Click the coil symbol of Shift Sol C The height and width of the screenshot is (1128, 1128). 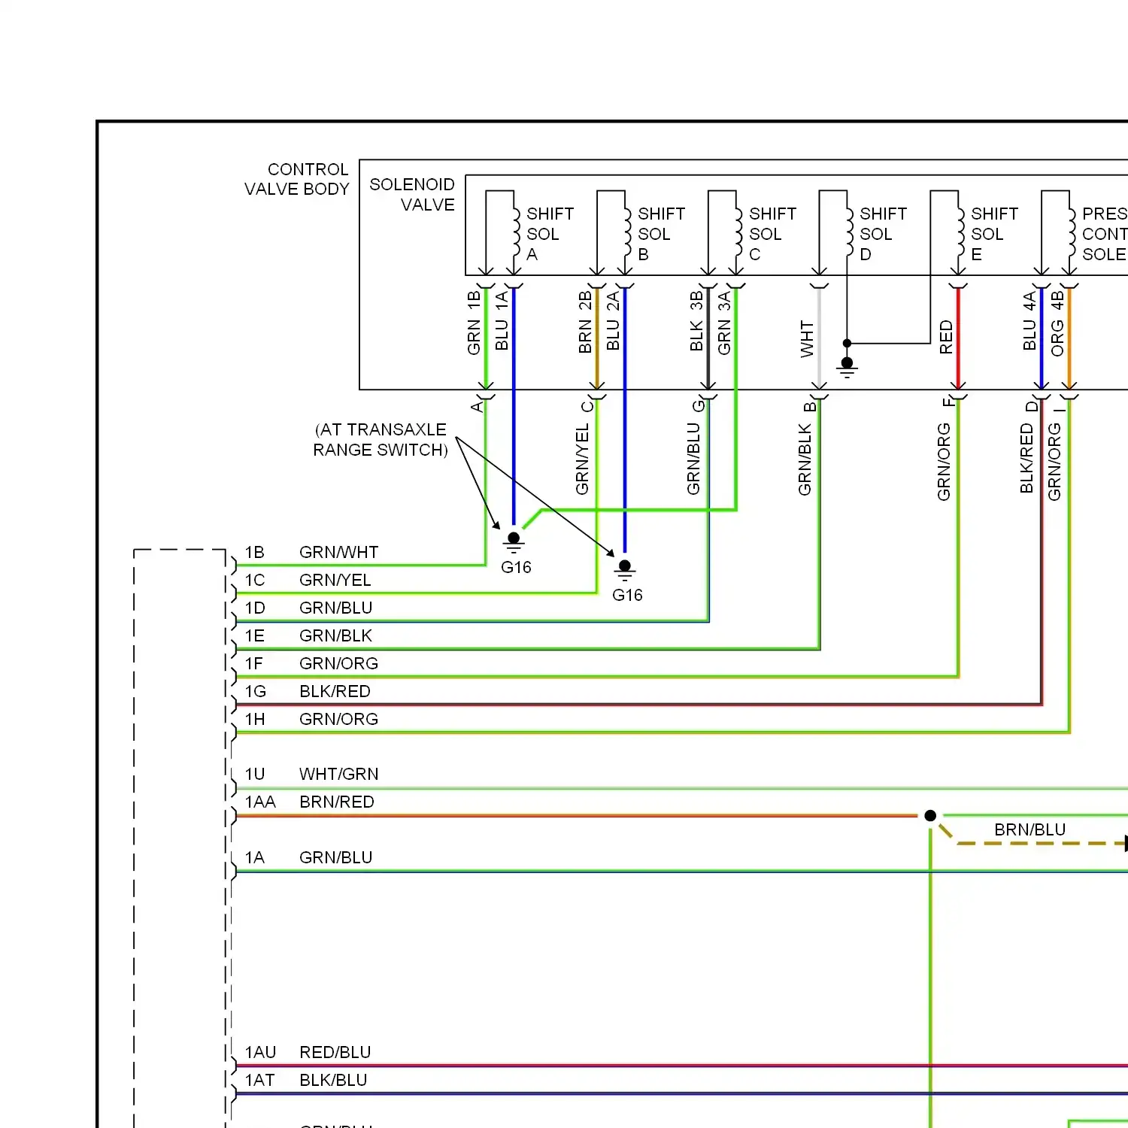coord(739,234)
